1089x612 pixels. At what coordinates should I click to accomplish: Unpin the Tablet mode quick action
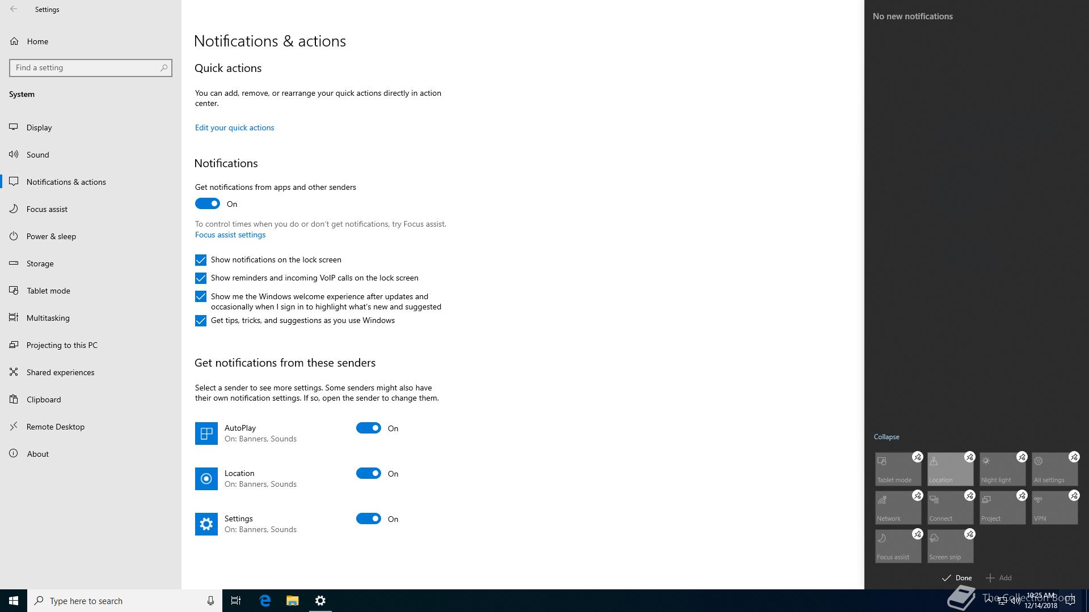(x=917, y=457)
